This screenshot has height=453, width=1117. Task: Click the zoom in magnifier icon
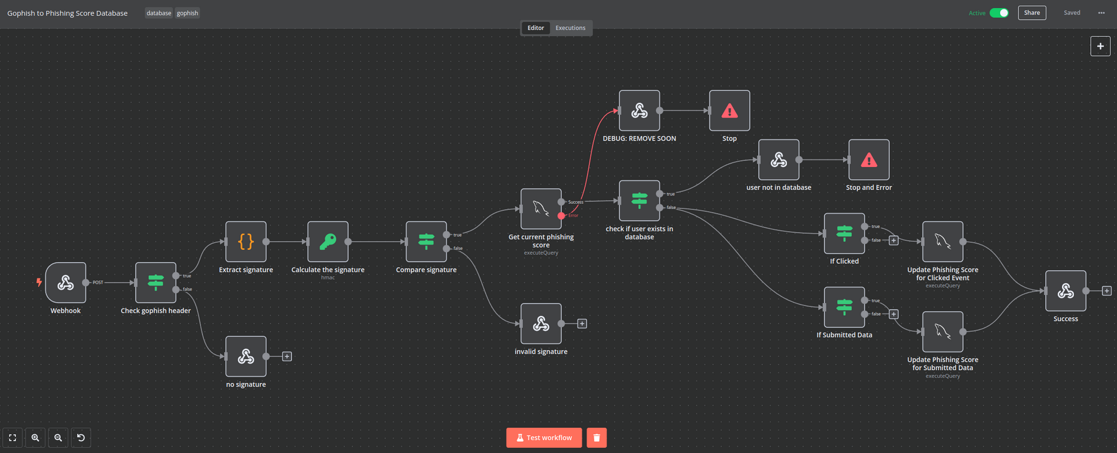(36, 438)
